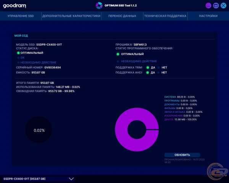
Task: Click the drive selector chevron arrow
Action: 71,179
